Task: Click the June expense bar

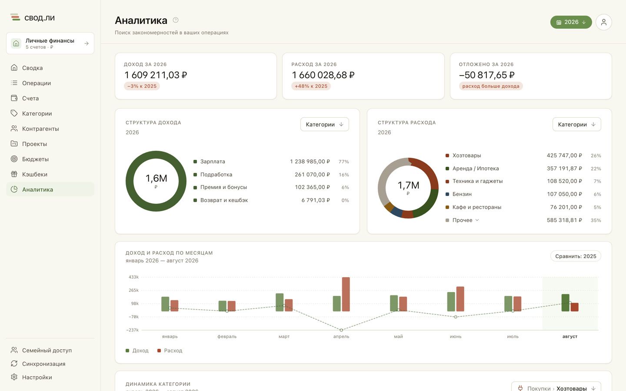Action: tap(460, 299)
